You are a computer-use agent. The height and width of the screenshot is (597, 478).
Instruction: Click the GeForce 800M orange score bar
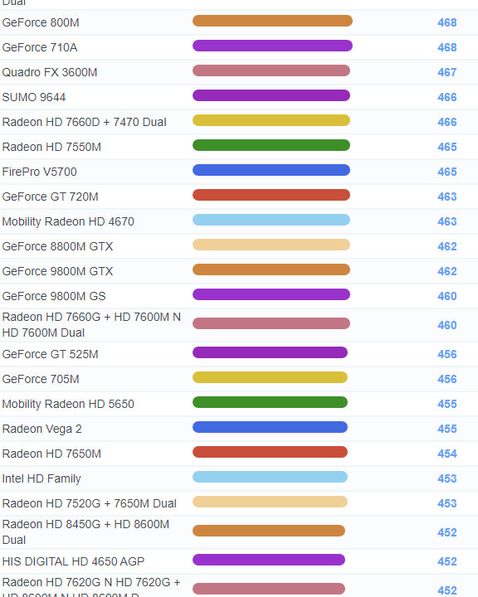pyautogui.click(x=272, y=21)
